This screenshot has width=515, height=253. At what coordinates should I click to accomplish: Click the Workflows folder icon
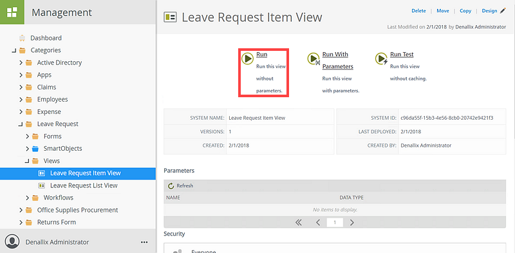35,198
